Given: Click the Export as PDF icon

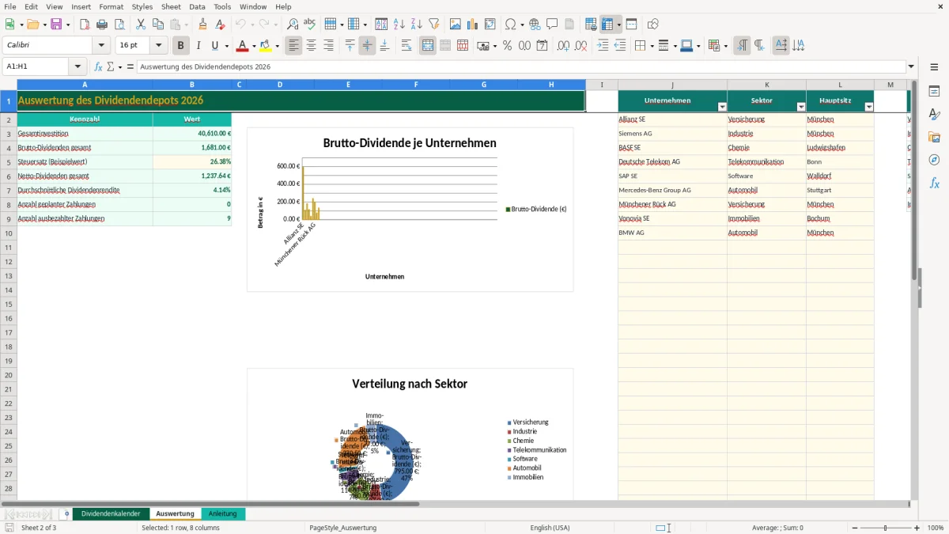Looking at the screenshot, I should 85,25.
